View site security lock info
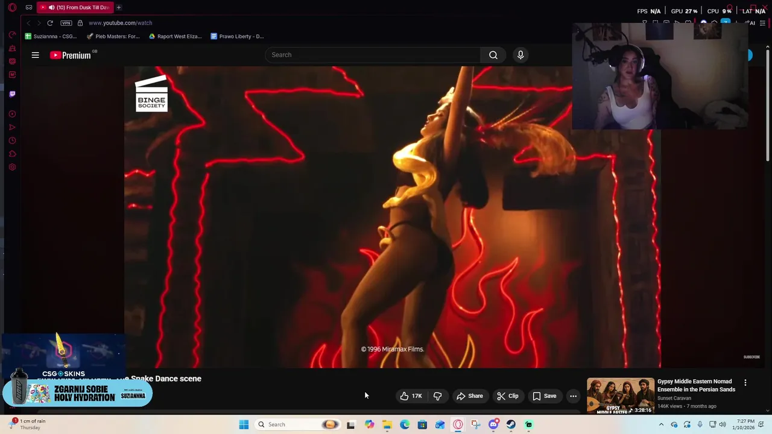772x434 pixels. click(x=80, y=23)
